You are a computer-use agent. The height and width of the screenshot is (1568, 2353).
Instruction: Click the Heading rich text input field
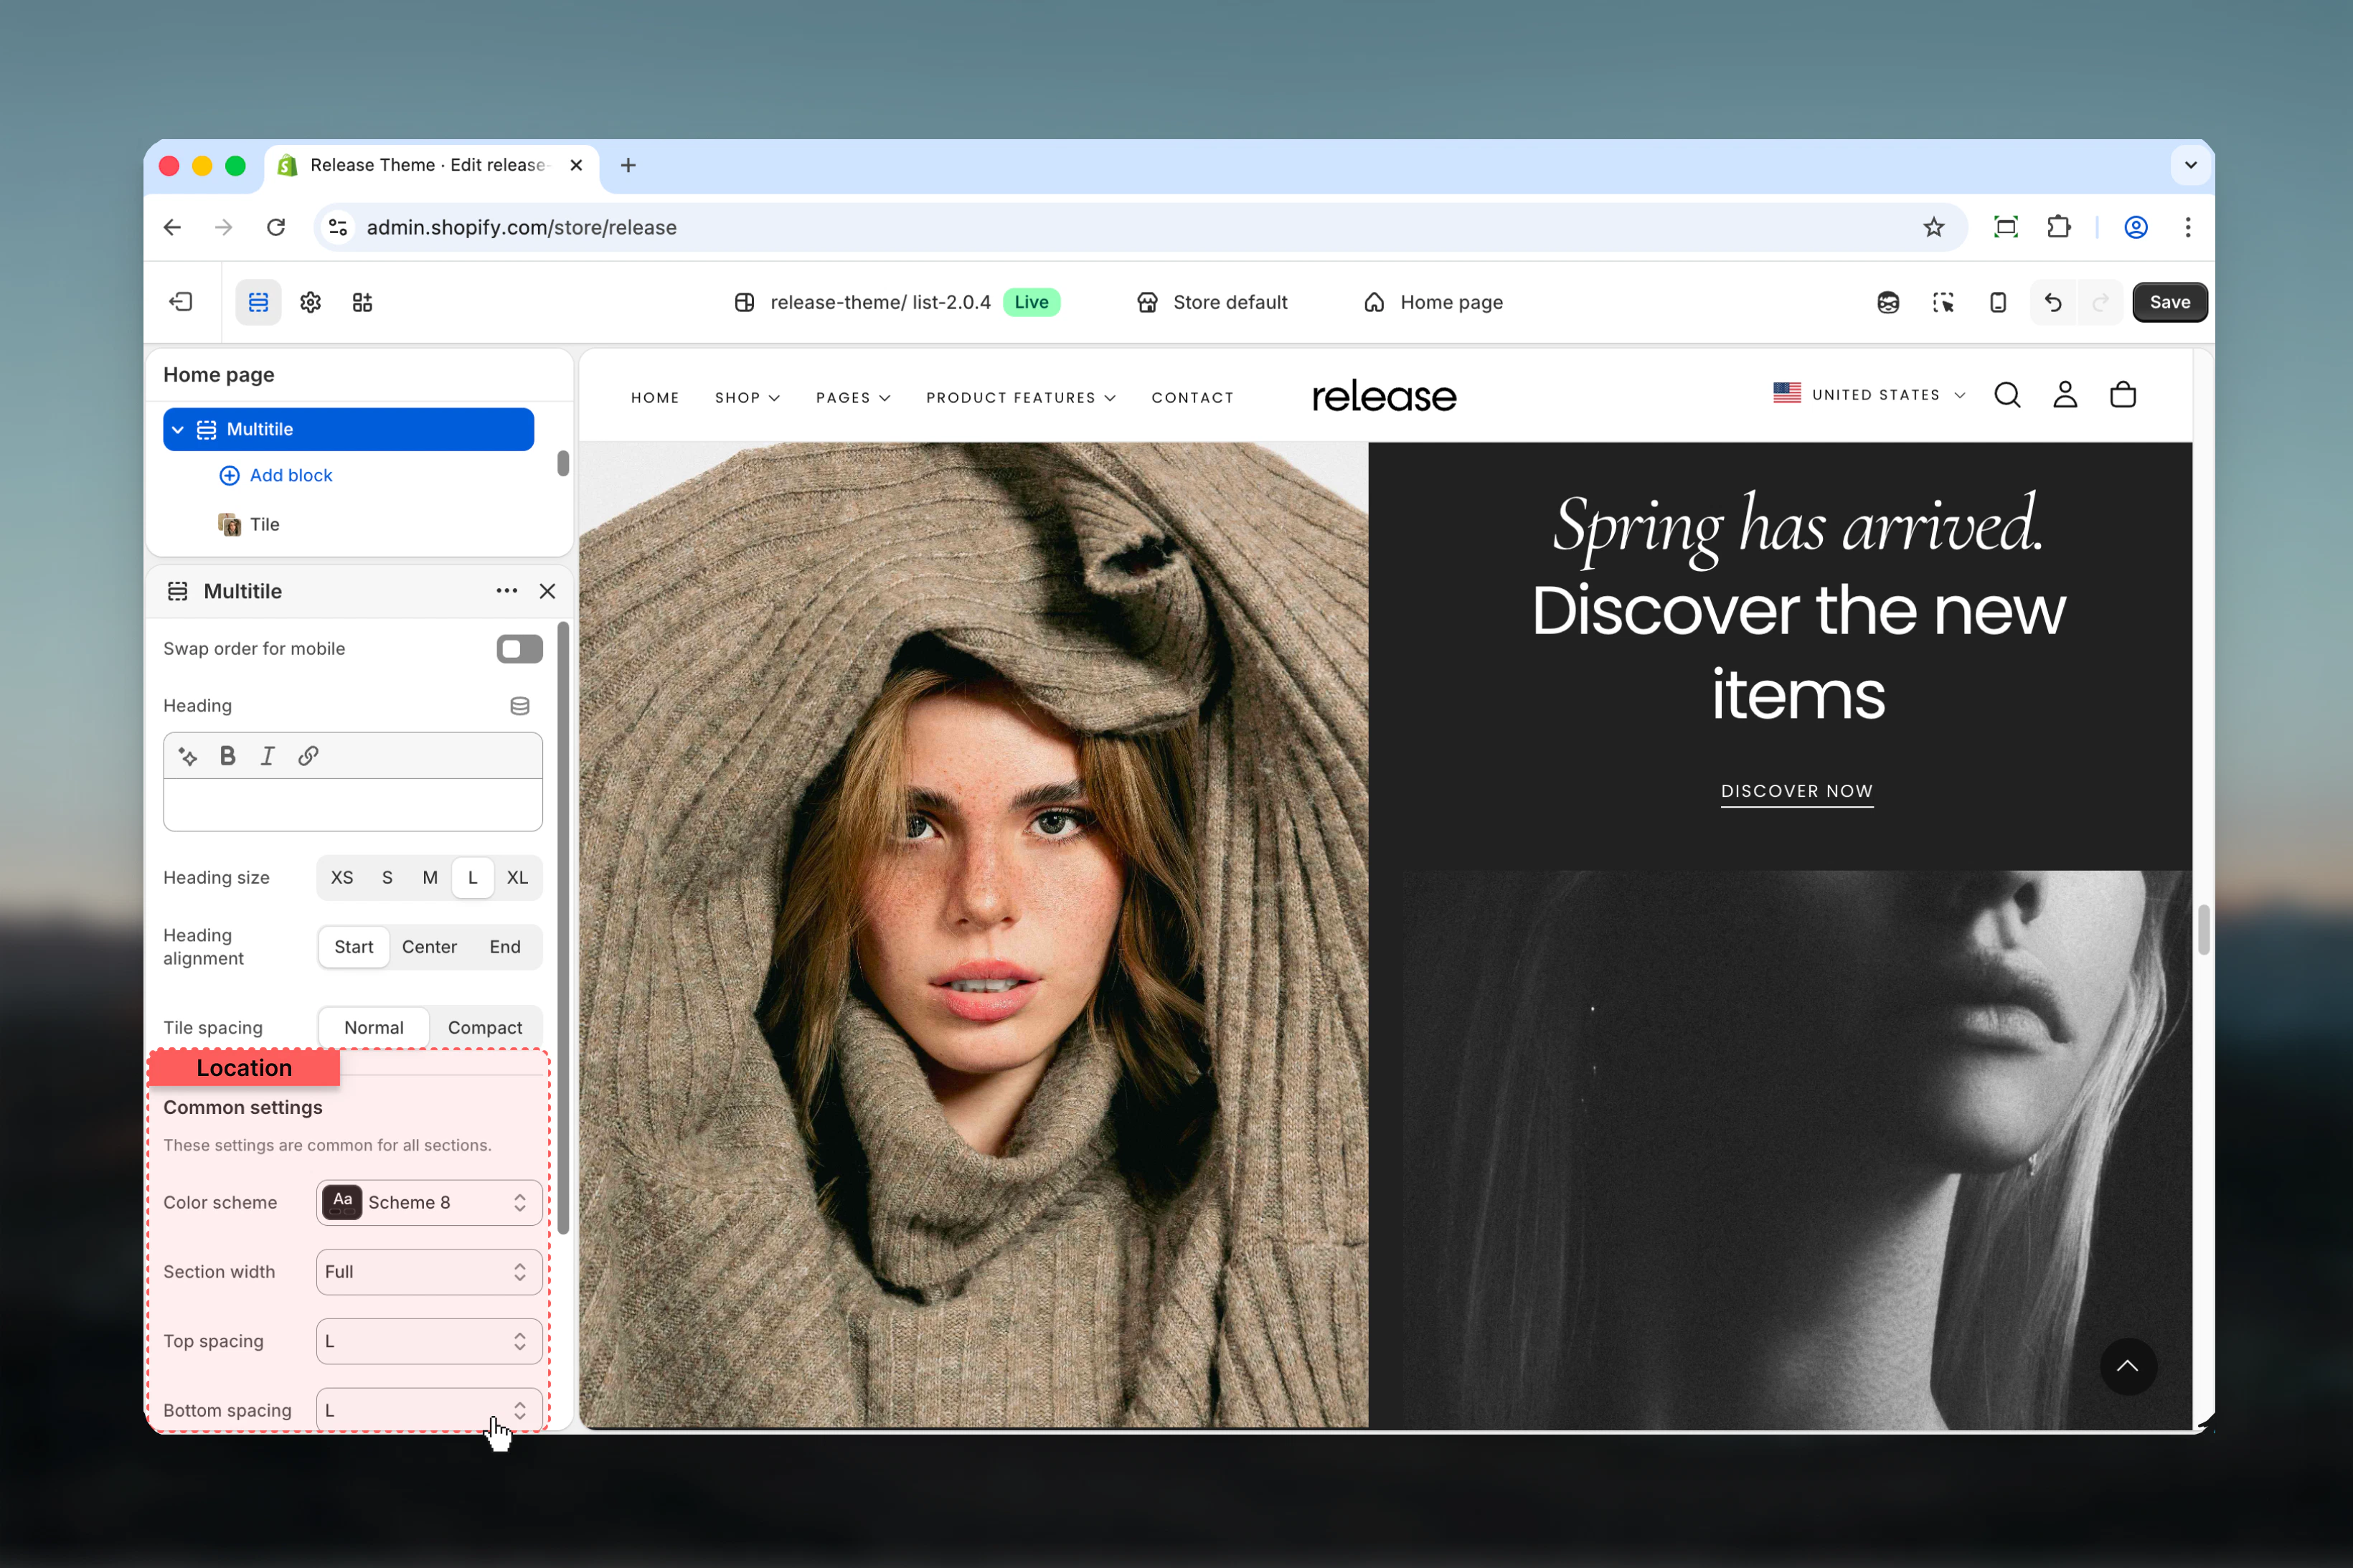(x=353, y=805)
